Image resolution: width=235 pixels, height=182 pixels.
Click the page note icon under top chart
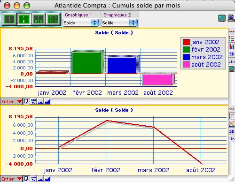coord(26,101)
